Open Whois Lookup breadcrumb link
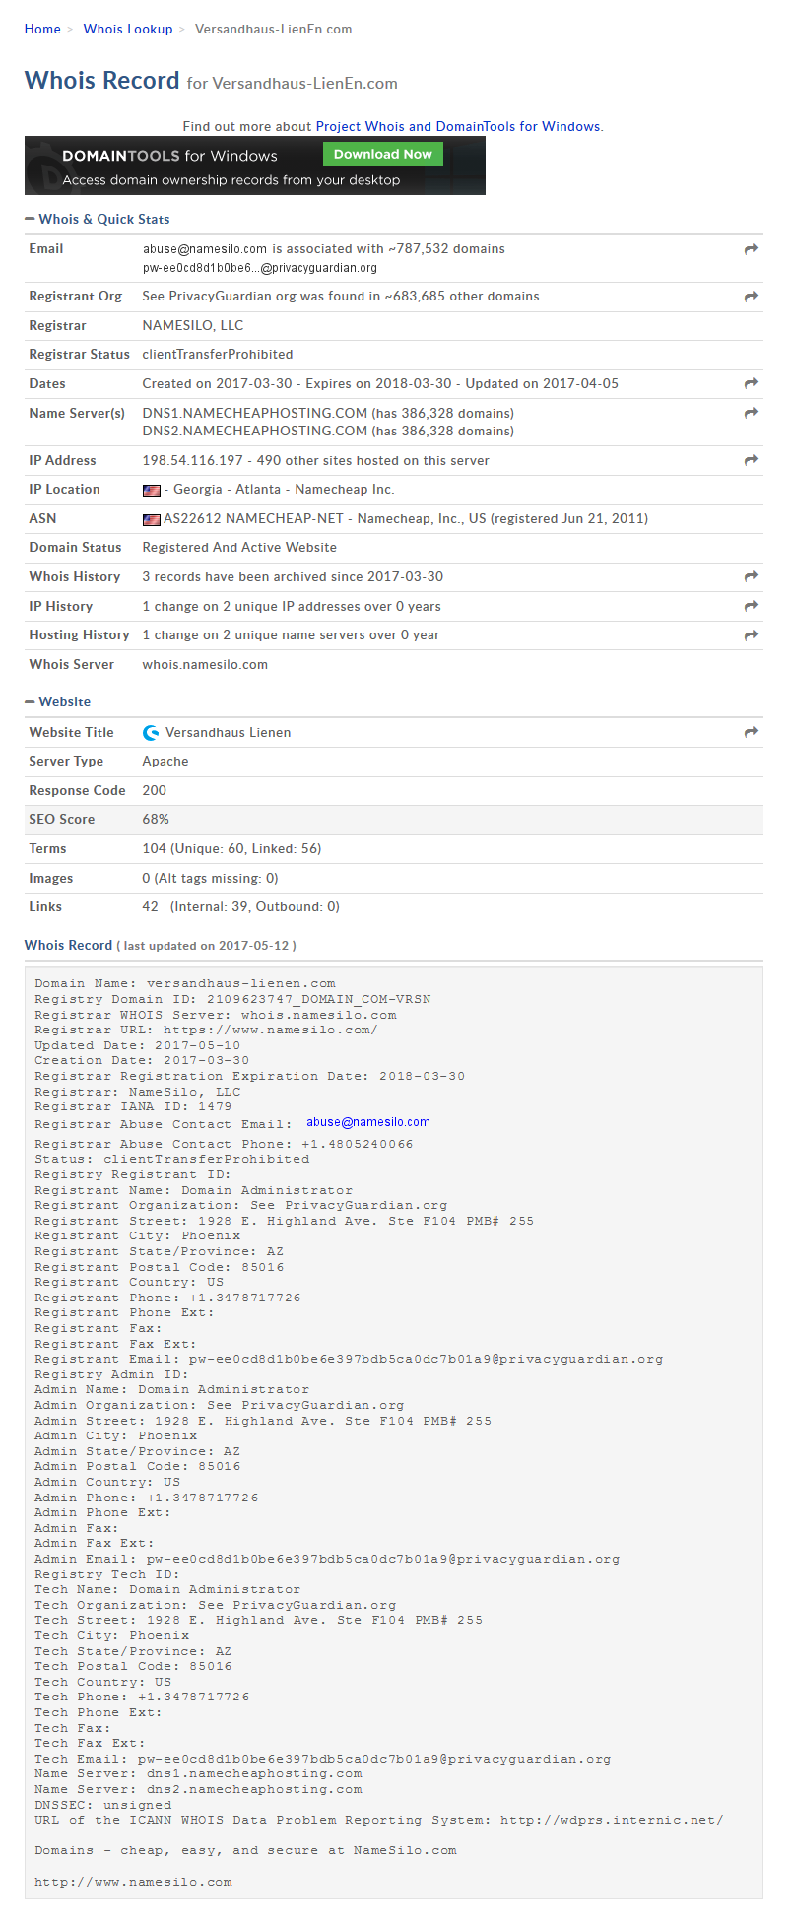Image resolution: width=792 pixels, height=1931 pixels. 128,30
